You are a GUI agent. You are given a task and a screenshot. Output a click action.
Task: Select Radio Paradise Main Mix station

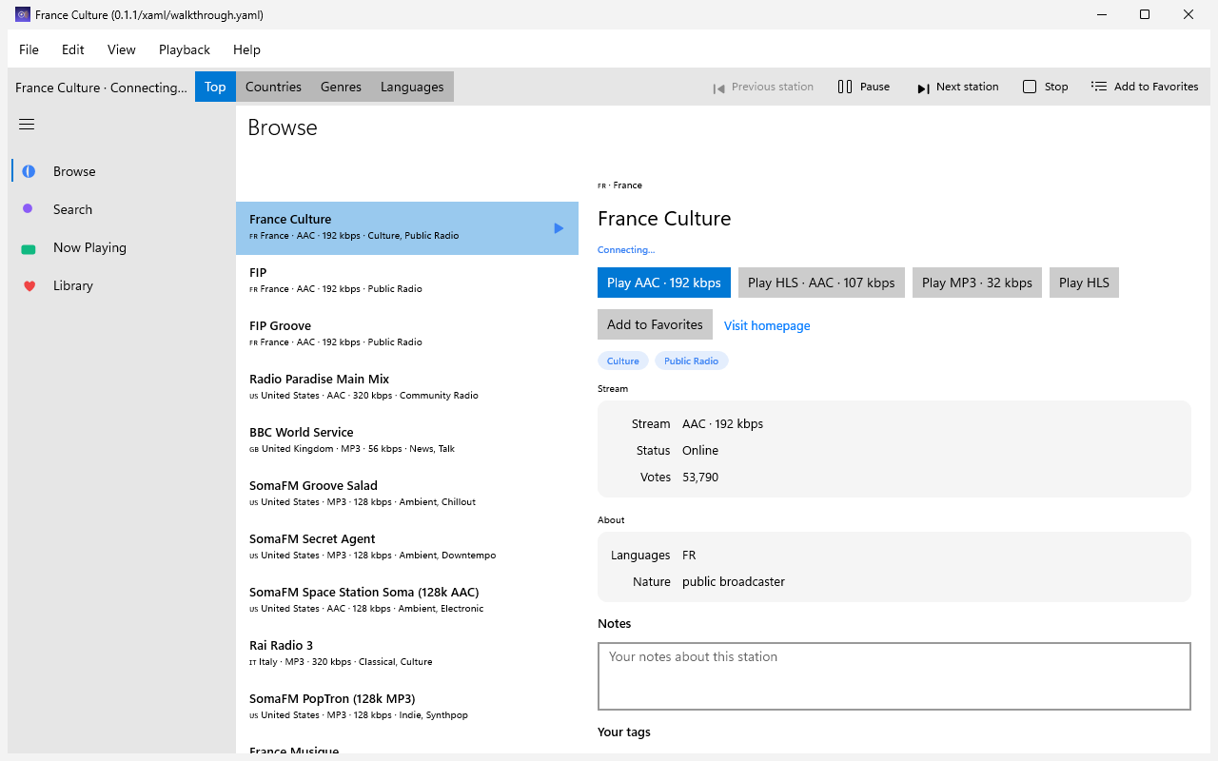(x=407, y=388)
